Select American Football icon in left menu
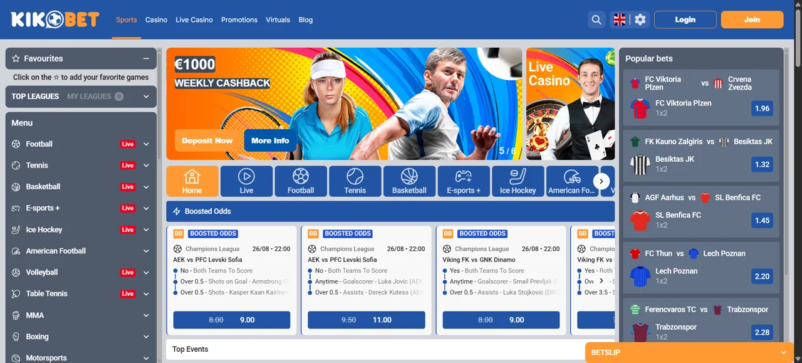Screen dimensions: 802x363 (16, 251)
